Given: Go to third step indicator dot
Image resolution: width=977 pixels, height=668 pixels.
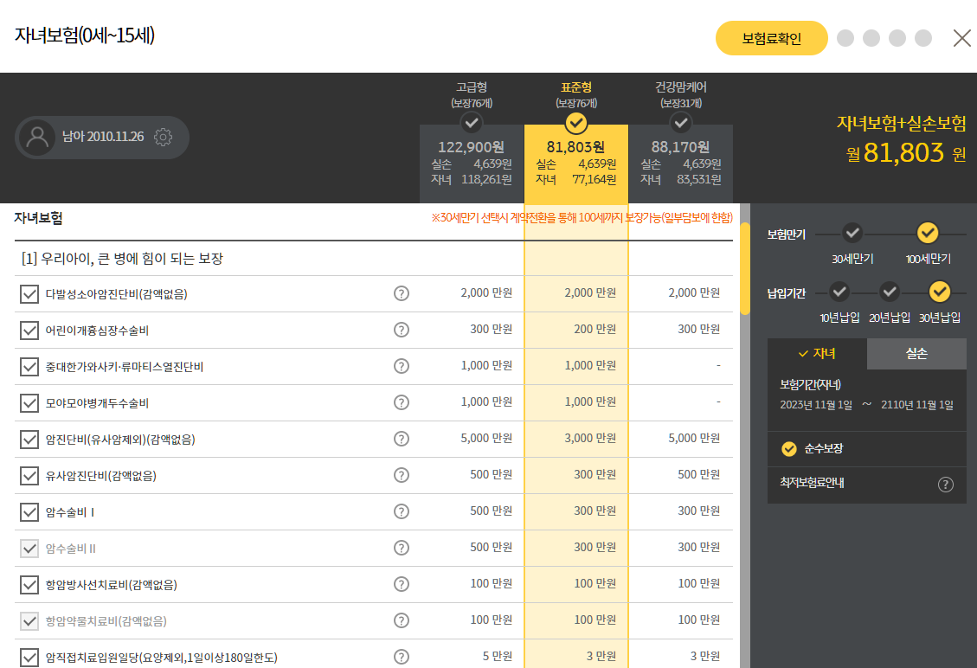Looking at the screenshot, I should point(897,38).
